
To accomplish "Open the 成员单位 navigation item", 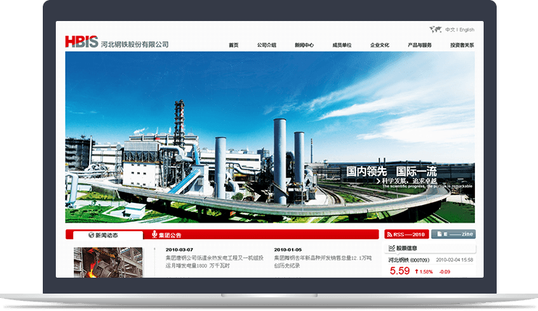I will (342, 45).
